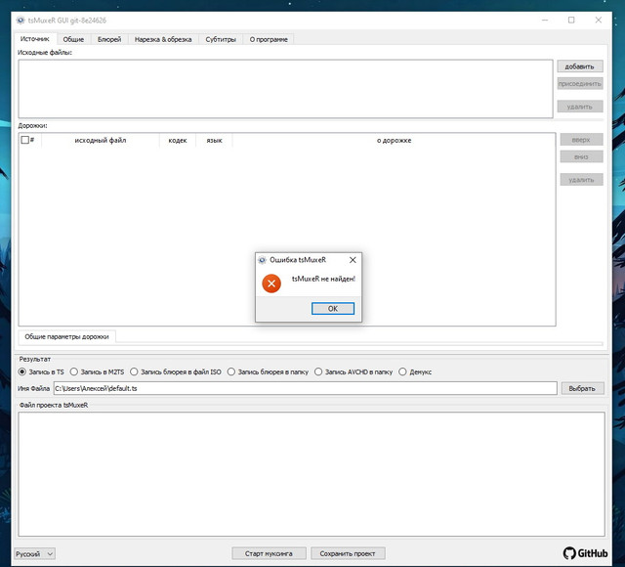Click OK in the tsMuxeR error dialog

coord(333,309)
